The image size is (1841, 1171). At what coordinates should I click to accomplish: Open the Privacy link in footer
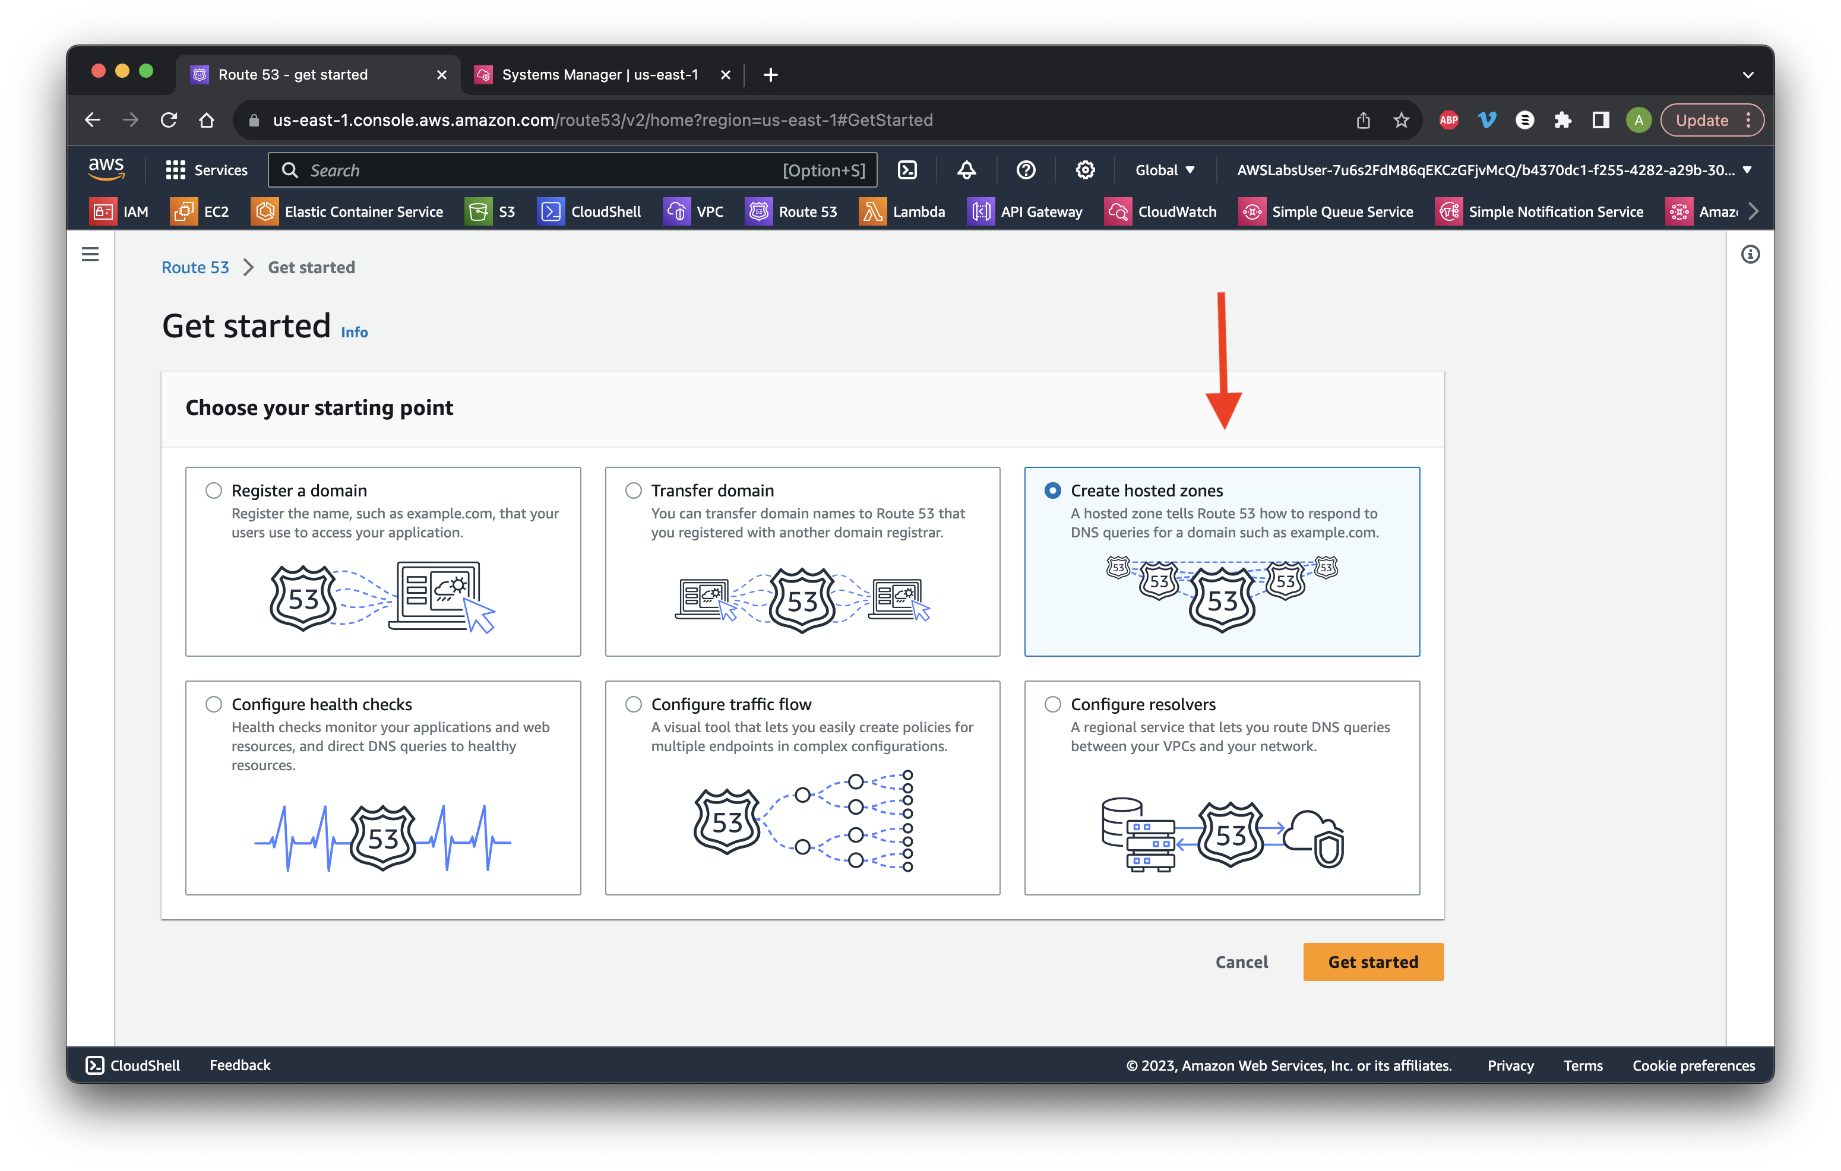[x=1510, y=1065]
